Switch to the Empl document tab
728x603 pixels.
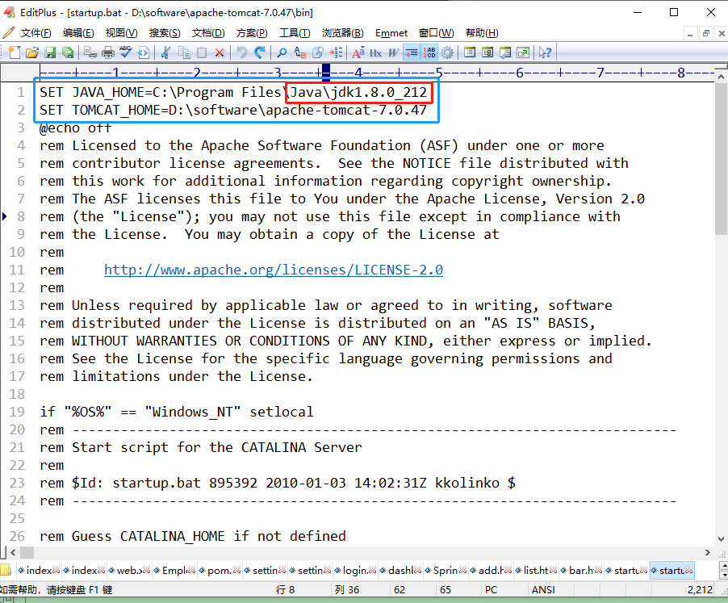pos(175,571)
